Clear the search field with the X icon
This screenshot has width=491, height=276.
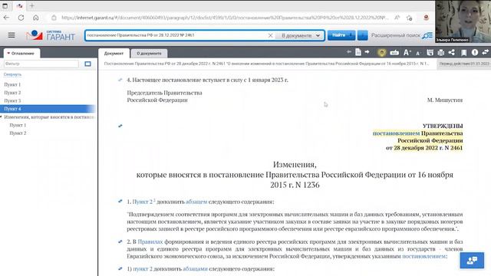point(270,35)
